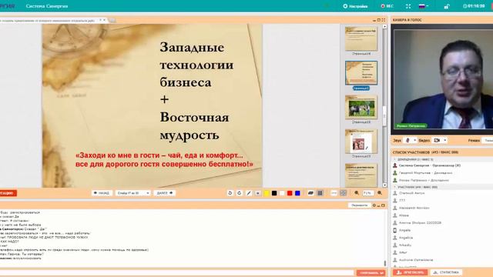Rotate slide clockwise icon

click(x=239, y=193)
